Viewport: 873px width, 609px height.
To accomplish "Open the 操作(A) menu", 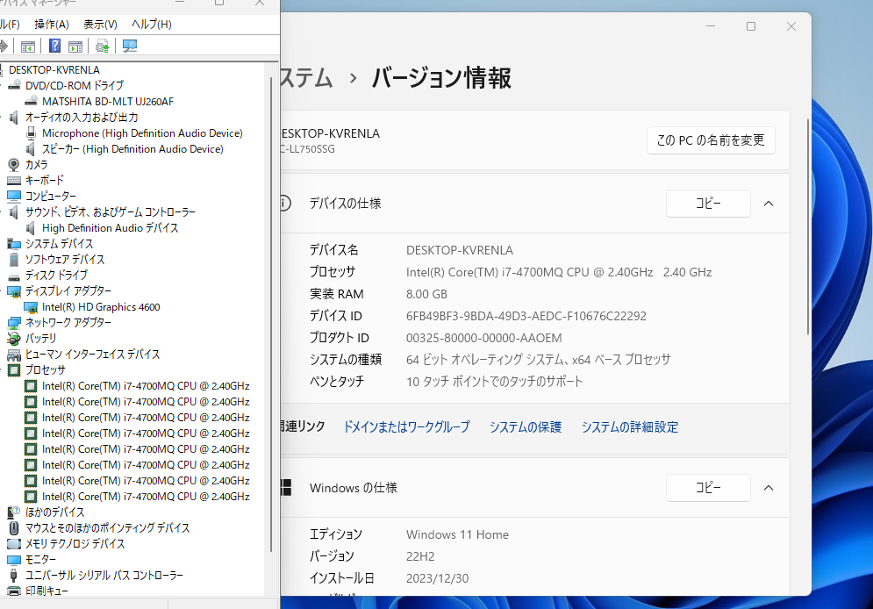I will pos(51,24).
